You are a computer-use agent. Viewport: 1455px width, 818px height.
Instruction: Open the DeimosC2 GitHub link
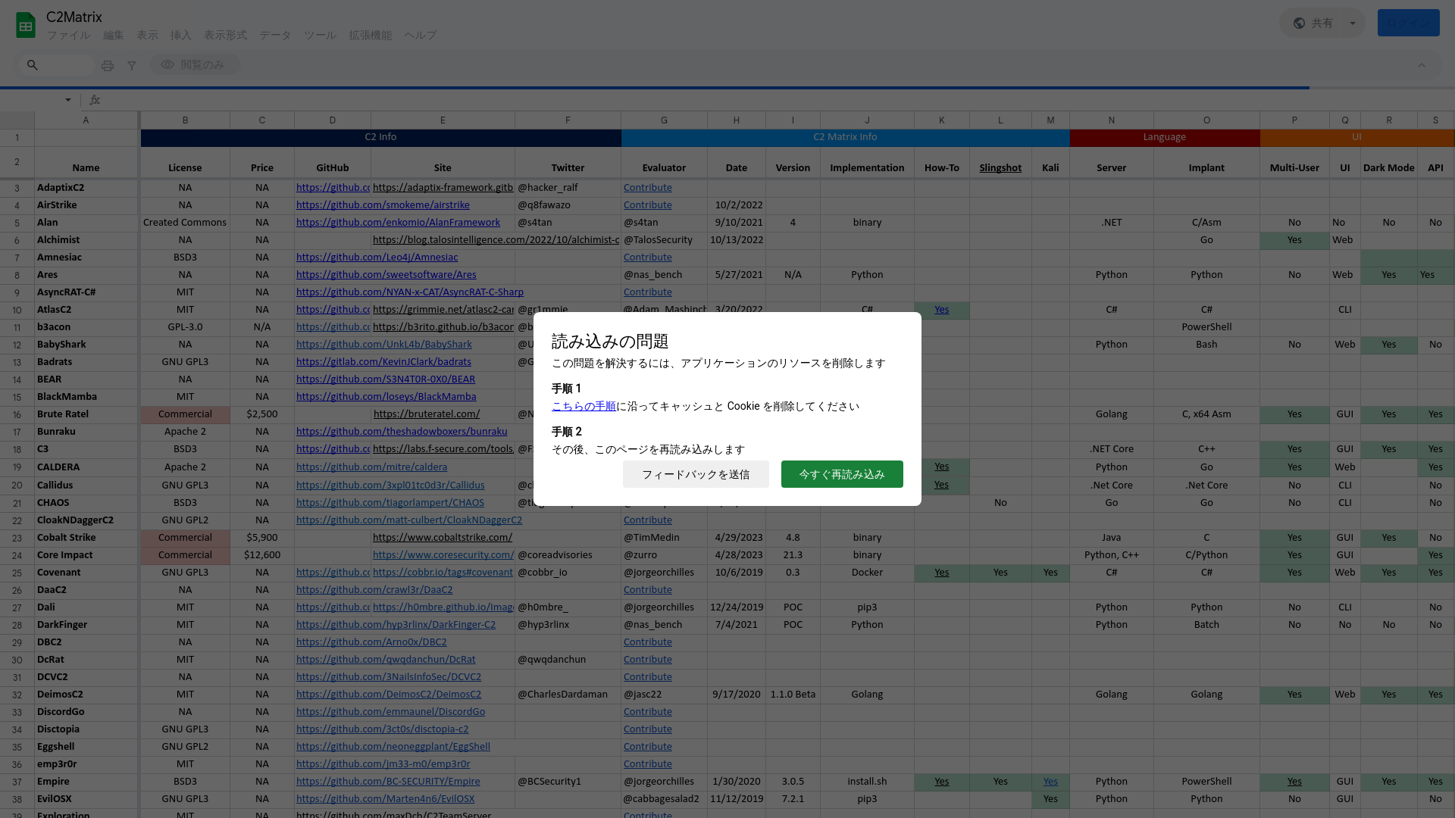click(x=389, y=695)
